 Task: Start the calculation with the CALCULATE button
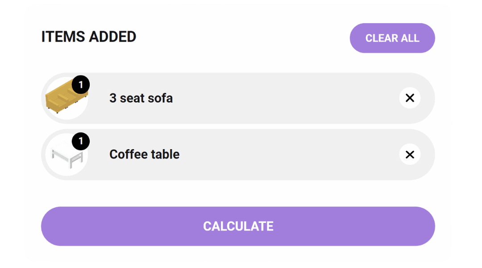[238, 226]
